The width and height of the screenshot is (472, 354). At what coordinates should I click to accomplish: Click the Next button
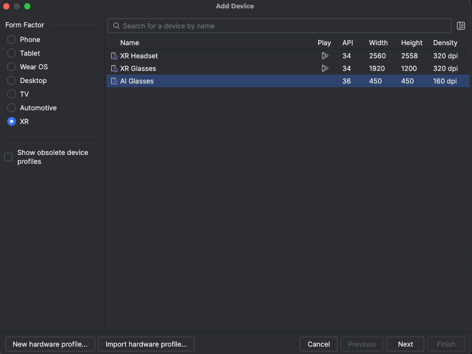(x=405, y=344)
